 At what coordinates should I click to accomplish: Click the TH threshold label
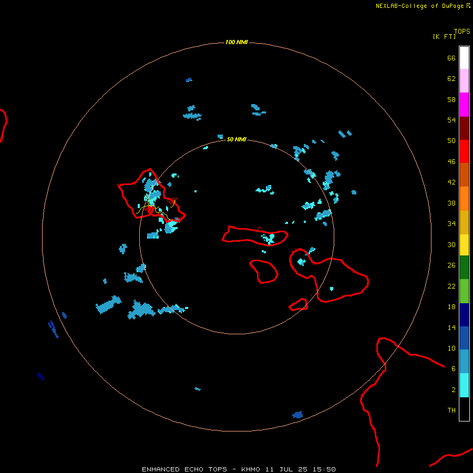451,410
